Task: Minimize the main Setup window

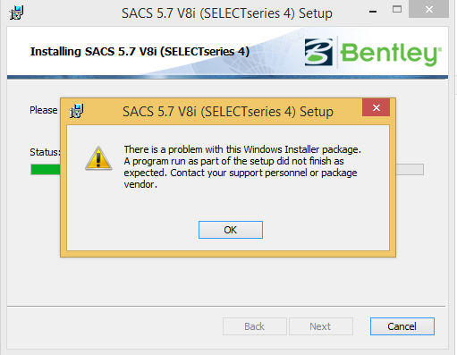Action: click(x=373, y=12)
